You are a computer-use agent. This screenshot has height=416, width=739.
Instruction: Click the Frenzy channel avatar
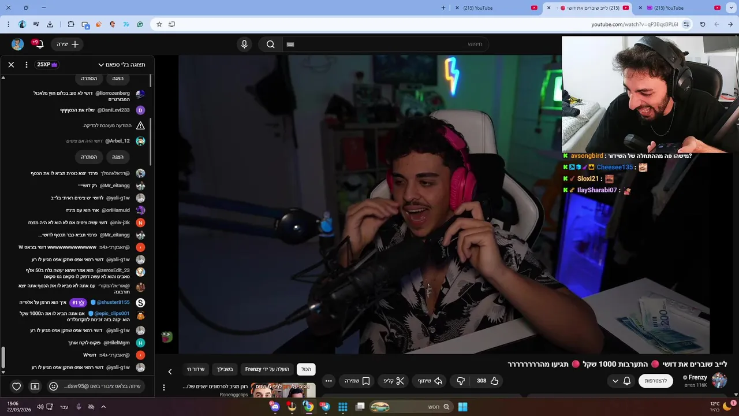pos(719,380)
